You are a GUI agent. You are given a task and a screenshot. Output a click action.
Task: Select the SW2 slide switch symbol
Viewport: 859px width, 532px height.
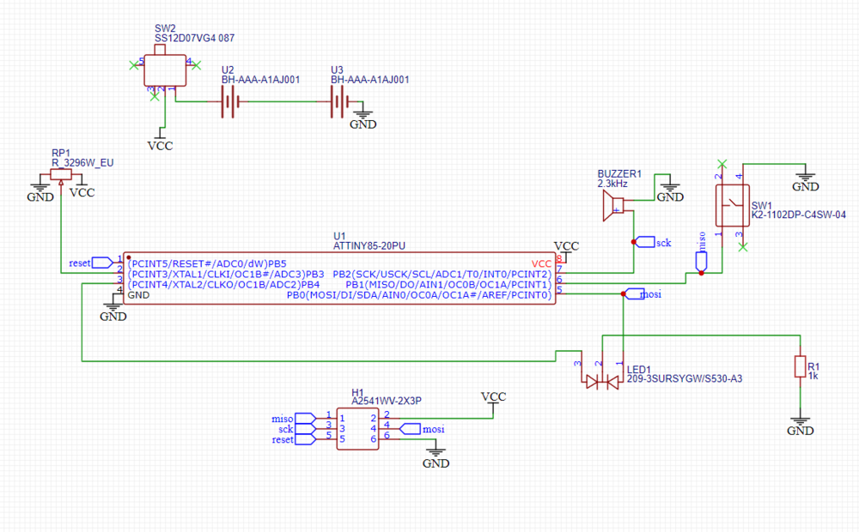(x=165, y=70)
